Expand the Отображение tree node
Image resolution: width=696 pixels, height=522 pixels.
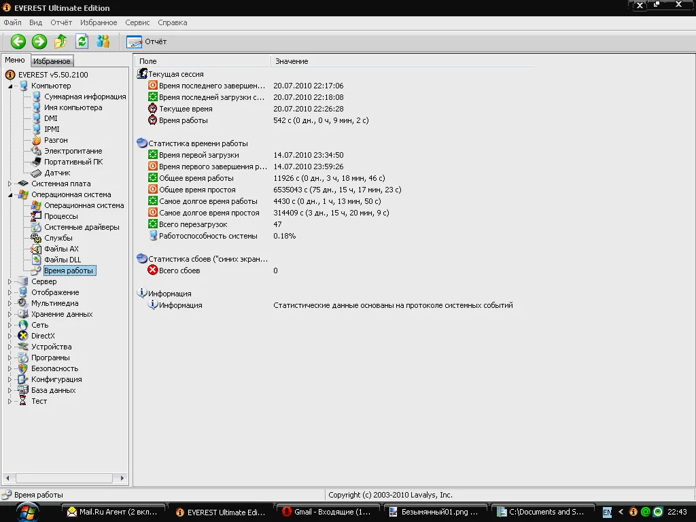(x=10, y=292)
